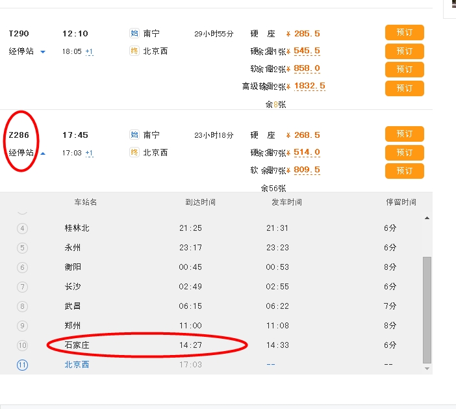The width and height of the screenshot is (456, 409).
Task: Click the circled number 10 beside 石家庄
Action: pos(23,345)
